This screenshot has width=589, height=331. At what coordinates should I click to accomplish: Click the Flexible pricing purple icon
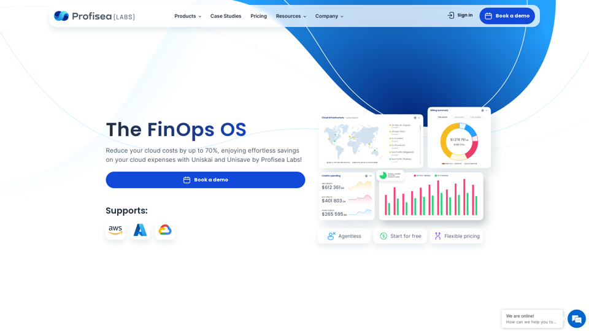[437, 236]
